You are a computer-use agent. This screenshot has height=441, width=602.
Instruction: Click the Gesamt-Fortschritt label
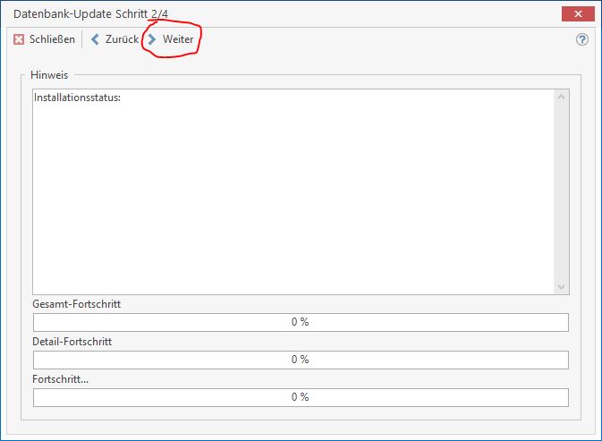pos(76,304)
